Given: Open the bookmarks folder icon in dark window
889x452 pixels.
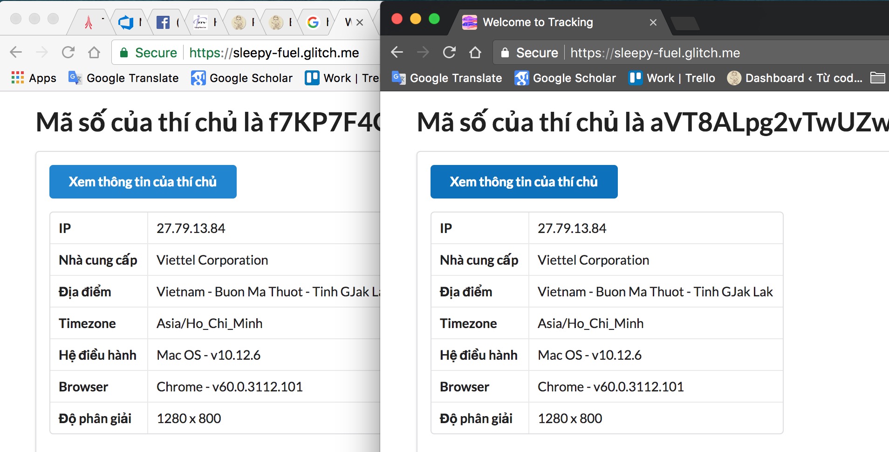Looking at the screenshot, I should pos(877,78).
